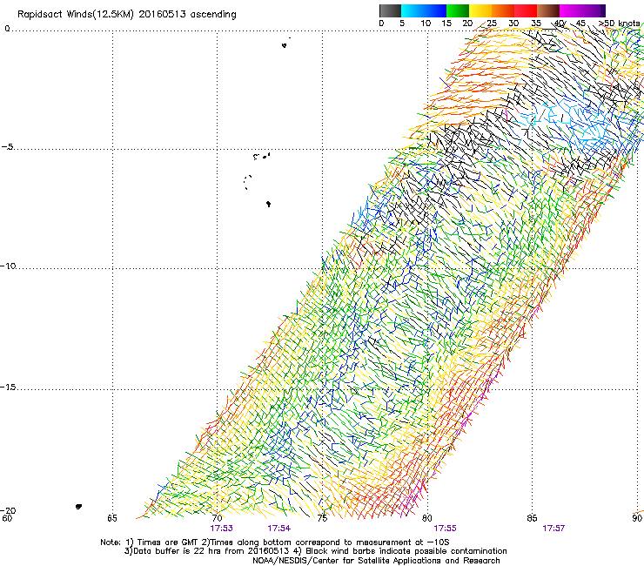Select the 17:55 pass time marker
The image size is (644, 566).
(x=446, y=529)
